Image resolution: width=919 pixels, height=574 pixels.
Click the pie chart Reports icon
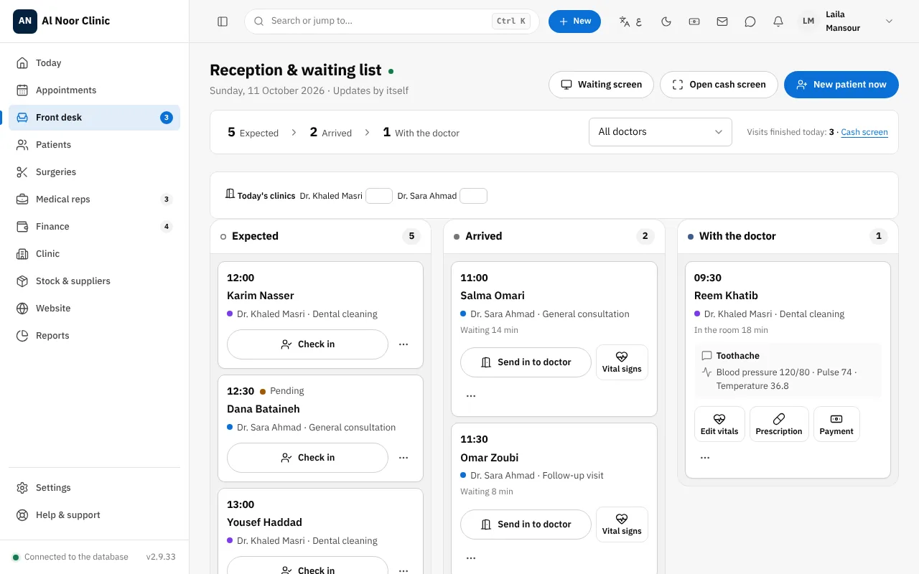click(x=22, y=336)
